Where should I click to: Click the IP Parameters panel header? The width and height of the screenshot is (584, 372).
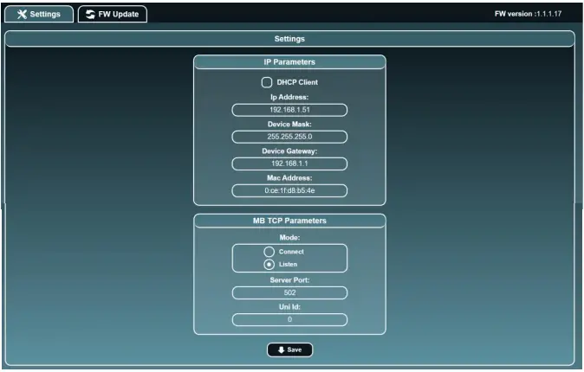(x=289, y=62)
